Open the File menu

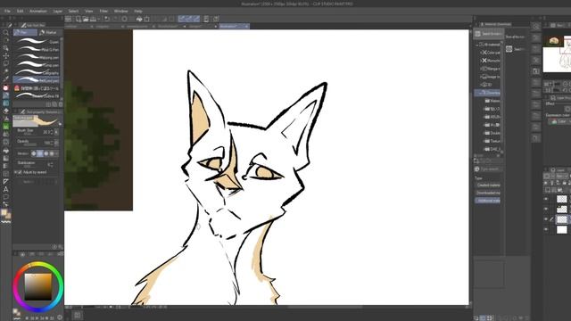click(7, 12)
